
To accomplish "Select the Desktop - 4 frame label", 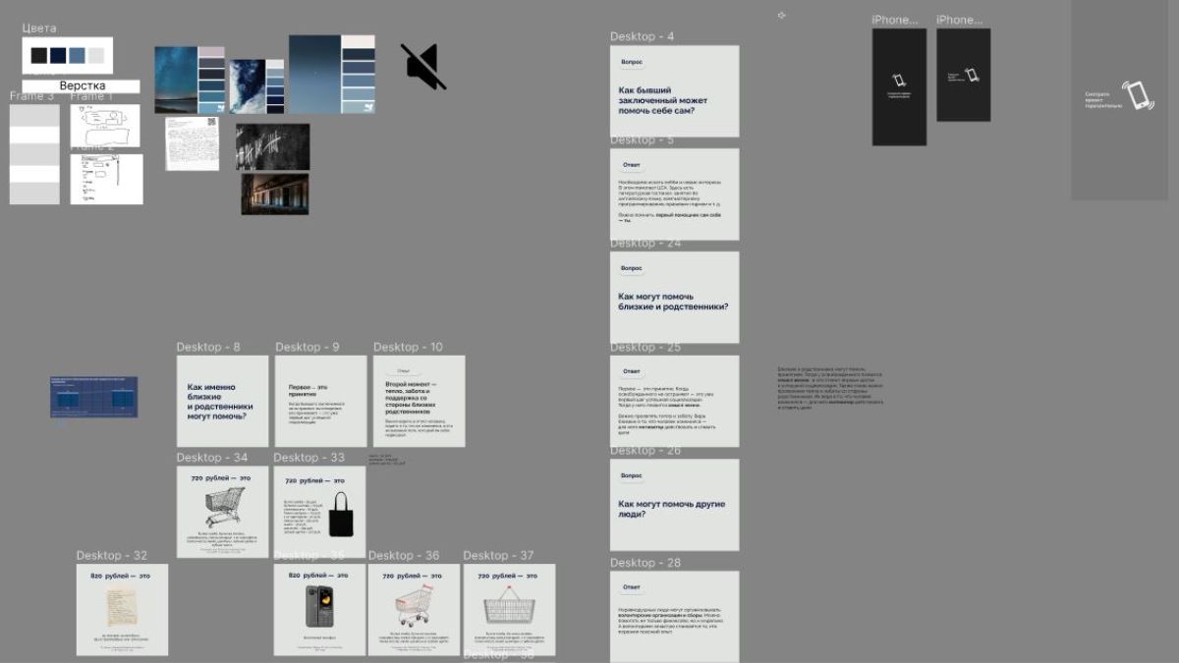I will pyautogui.click(x=642, y=37).
